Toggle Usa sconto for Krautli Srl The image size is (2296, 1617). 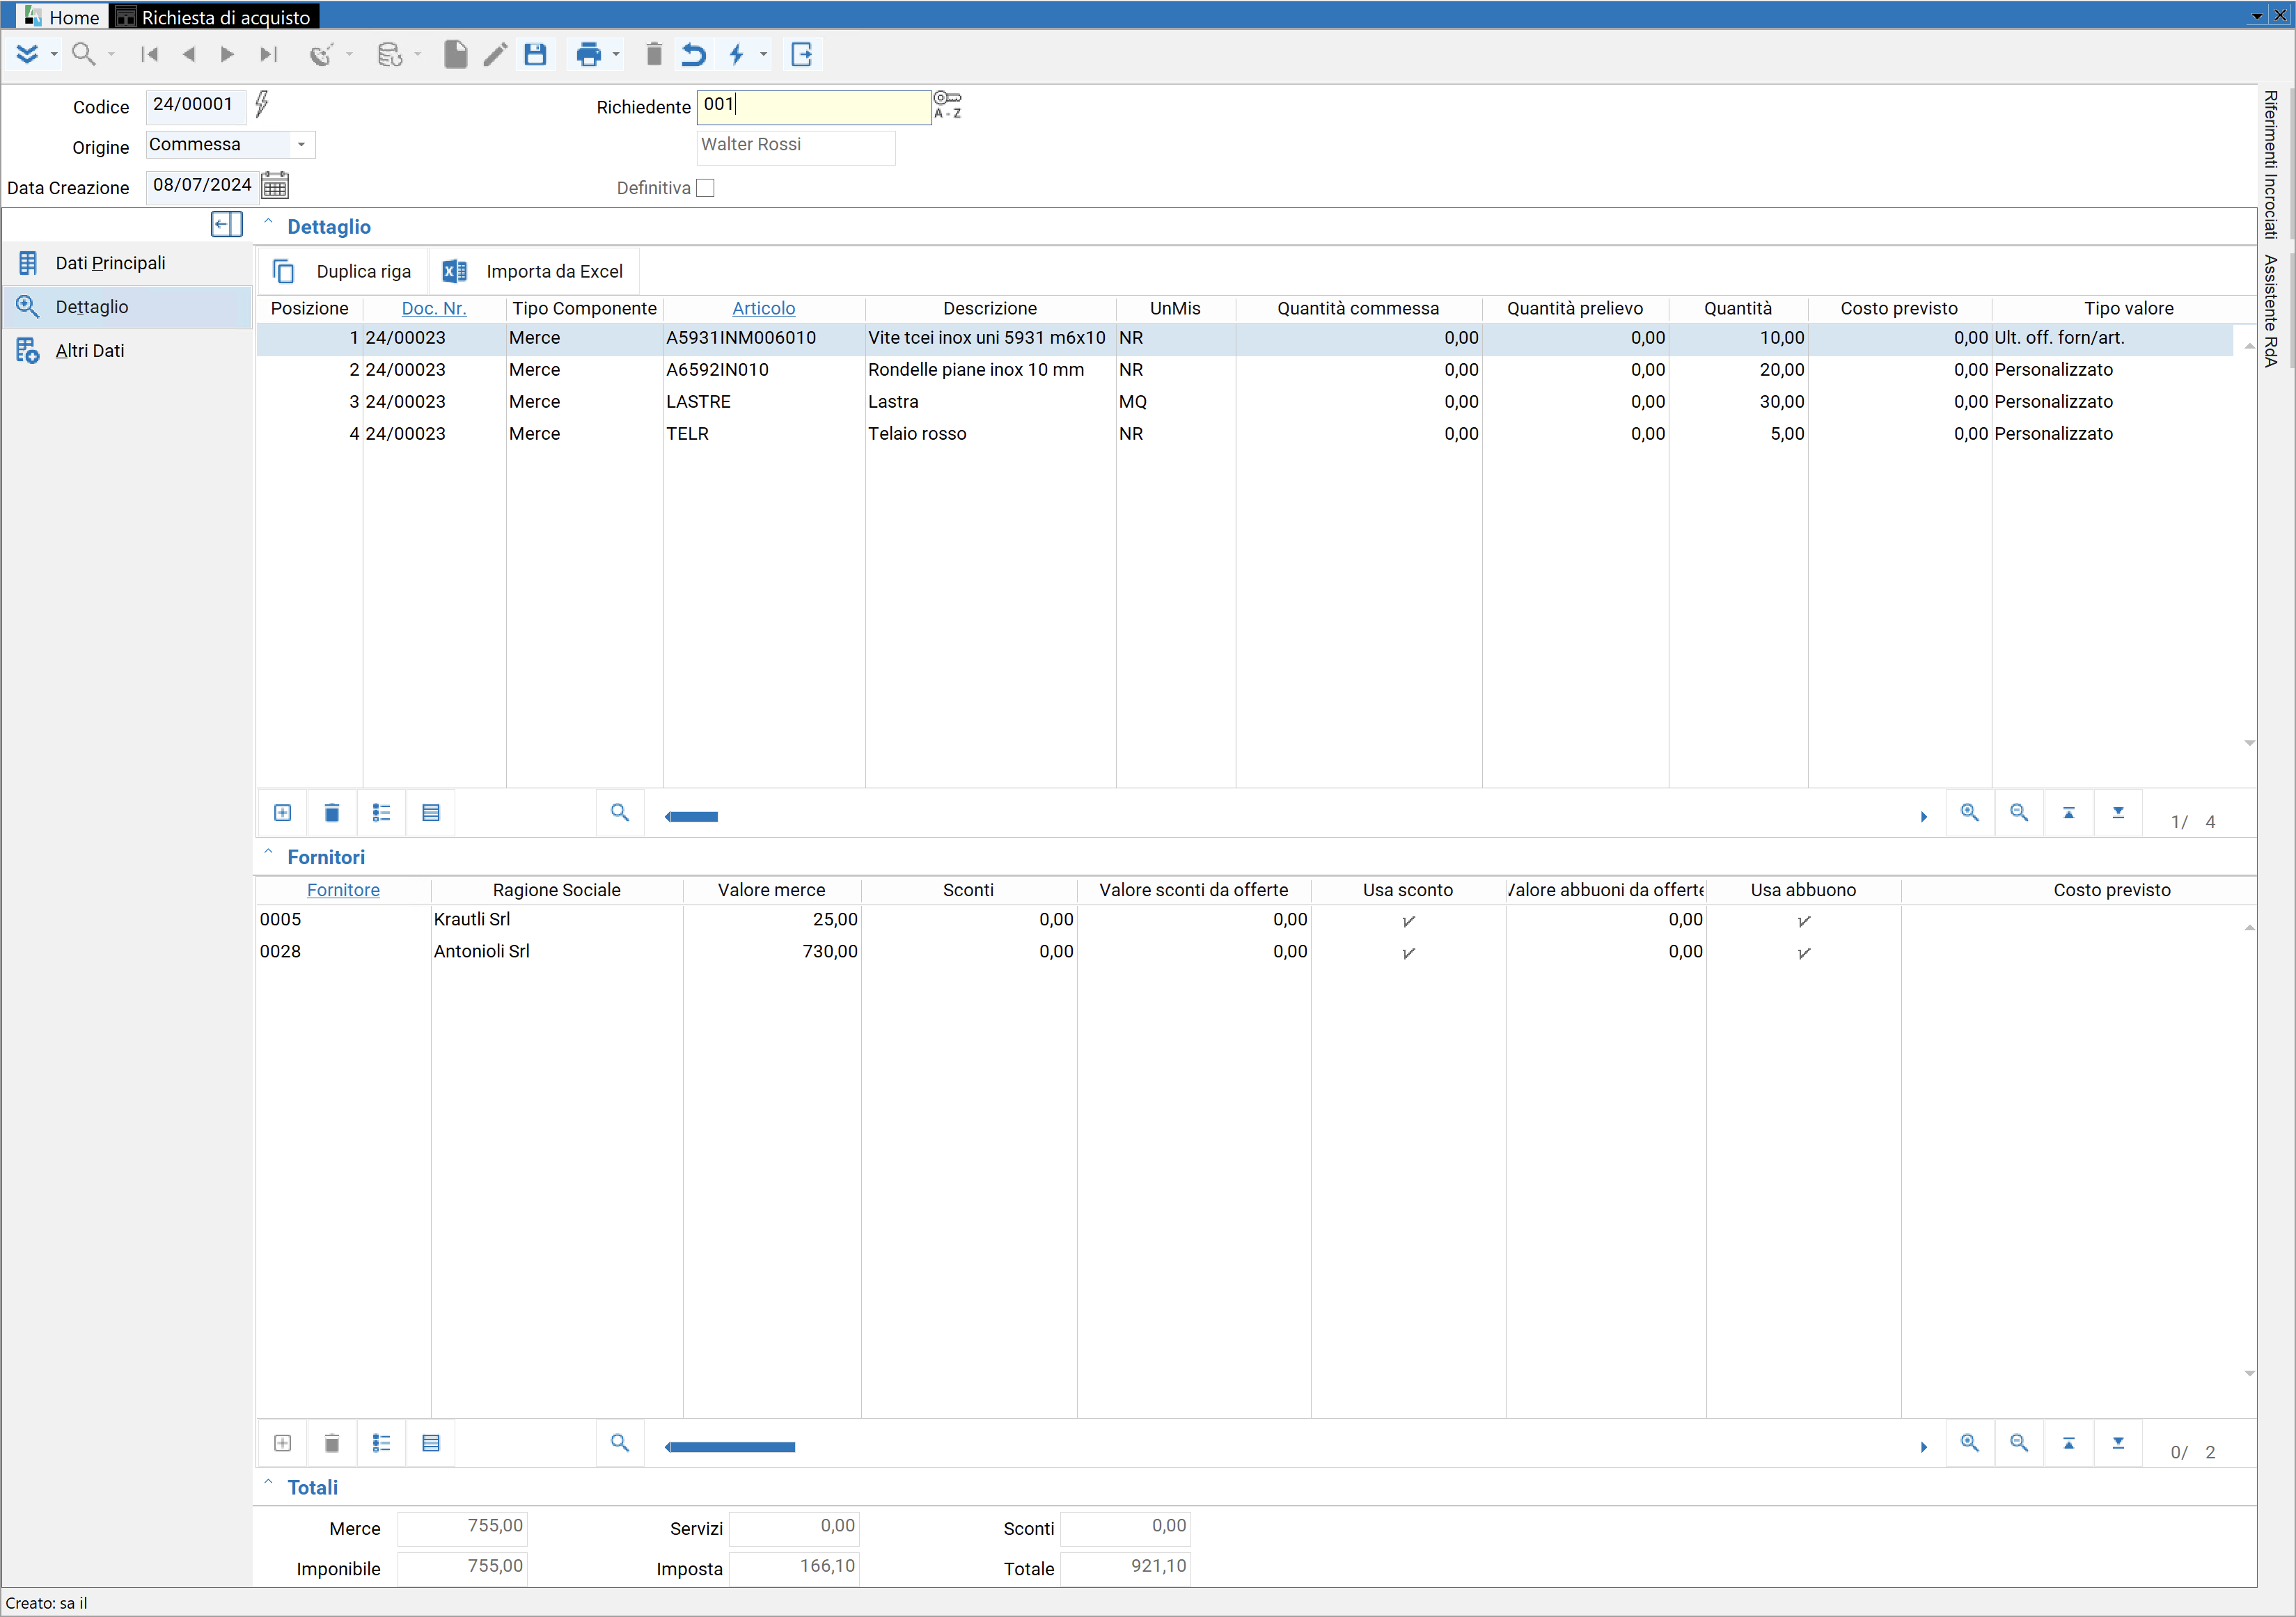(x=1408, y=921)
